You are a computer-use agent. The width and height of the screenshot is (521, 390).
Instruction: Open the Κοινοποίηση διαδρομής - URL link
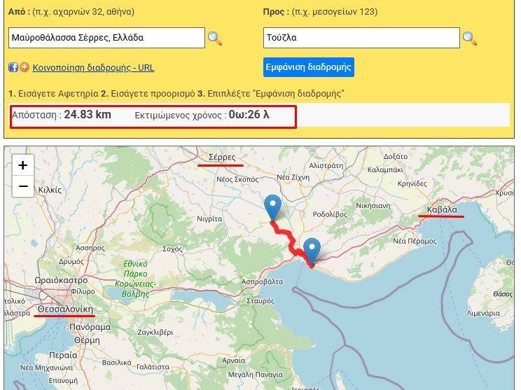93,68
